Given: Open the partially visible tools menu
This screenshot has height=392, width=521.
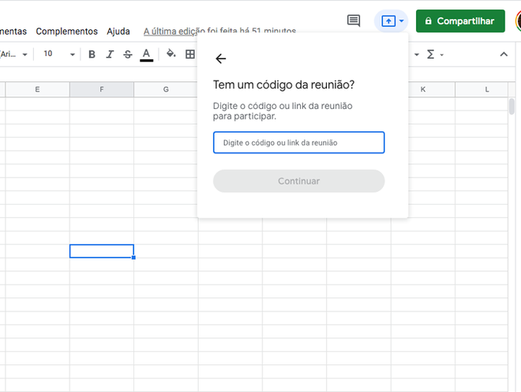Looking at the screenshot, I should tap(13, 32).
